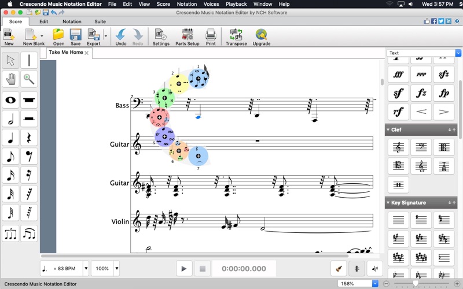Select the quarter rest tool
The width and height of the screenshot is (463, 289).
click(x=29, y=138)
